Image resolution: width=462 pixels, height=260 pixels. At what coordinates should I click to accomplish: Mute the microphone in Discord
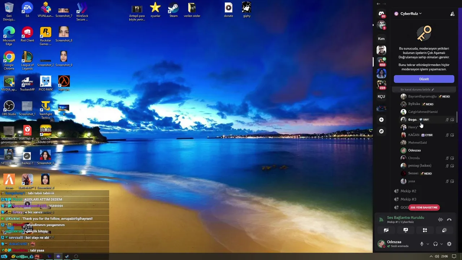coord(422,244)
